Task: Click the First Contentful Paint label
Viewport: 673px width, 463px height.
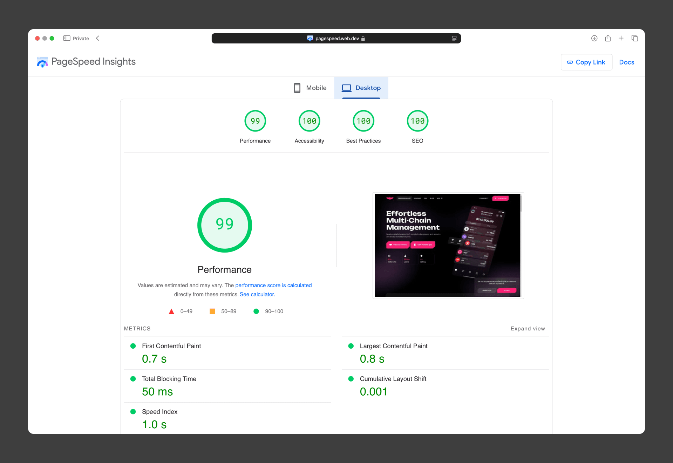Action: (x=171, y=346)
